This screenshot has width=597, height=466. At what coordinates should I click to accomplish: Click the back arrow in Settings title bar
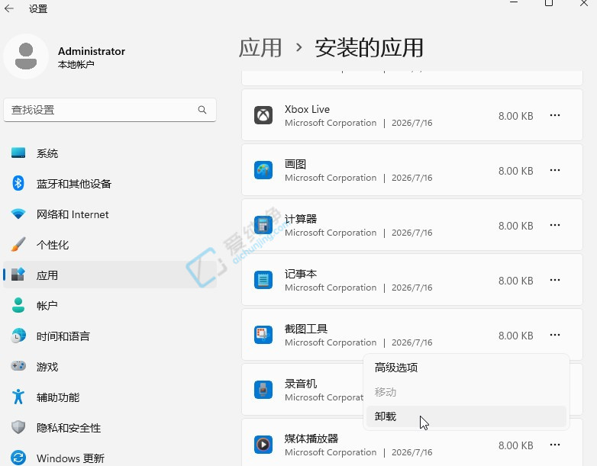9,8
